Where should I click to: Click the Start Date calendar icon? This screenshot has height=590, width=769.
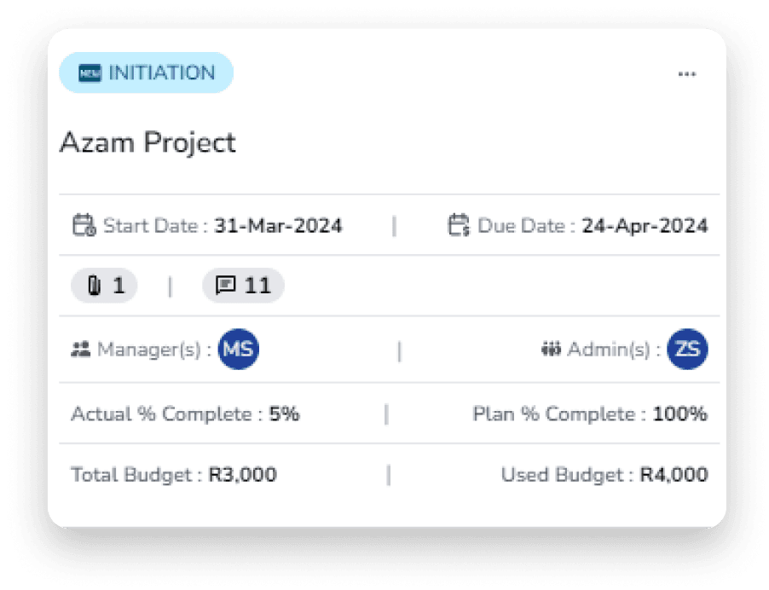pos(83,226)
